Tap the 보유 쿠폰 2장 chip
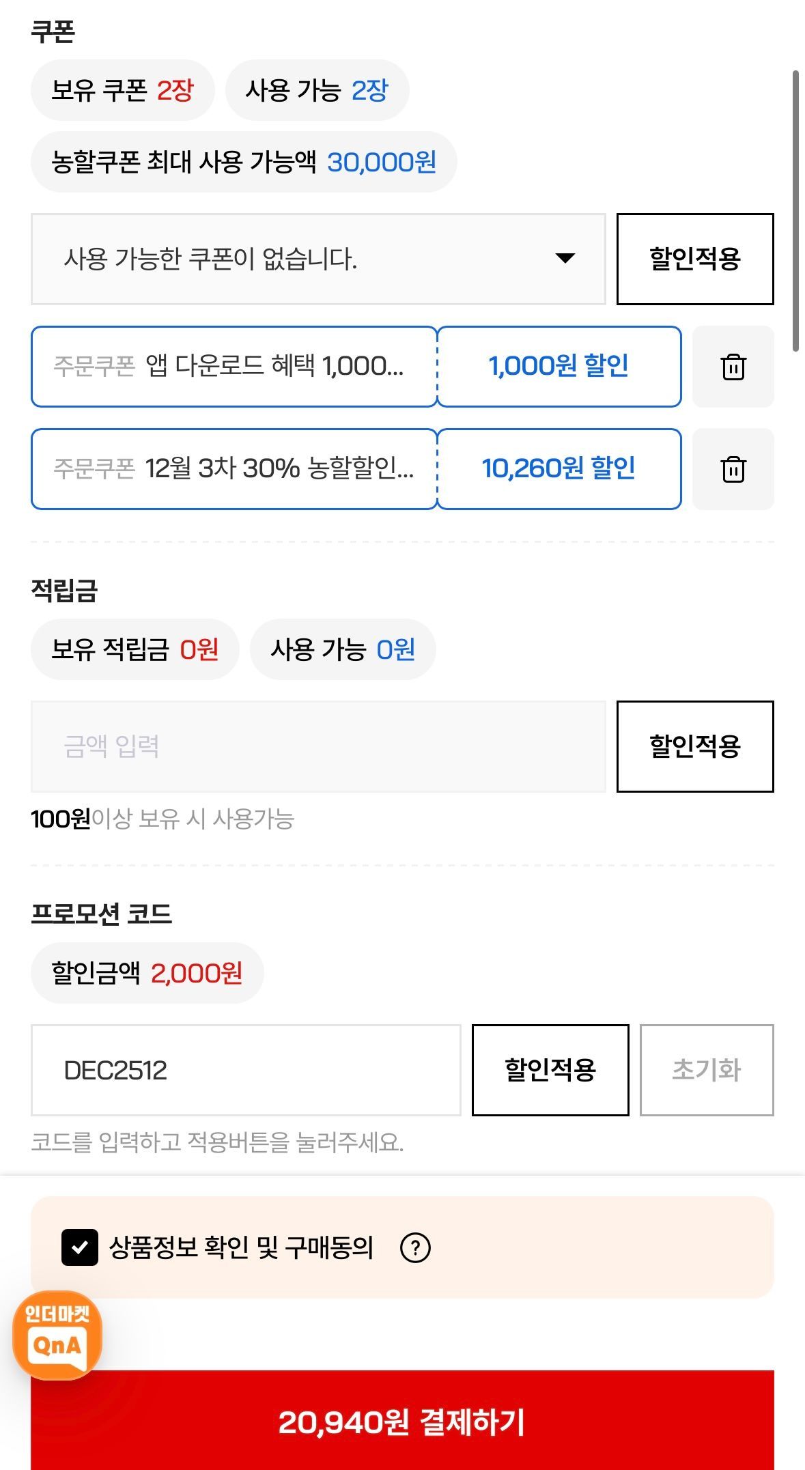Image resolution: width=805 pixels, height=1470 pixels. 123,90
